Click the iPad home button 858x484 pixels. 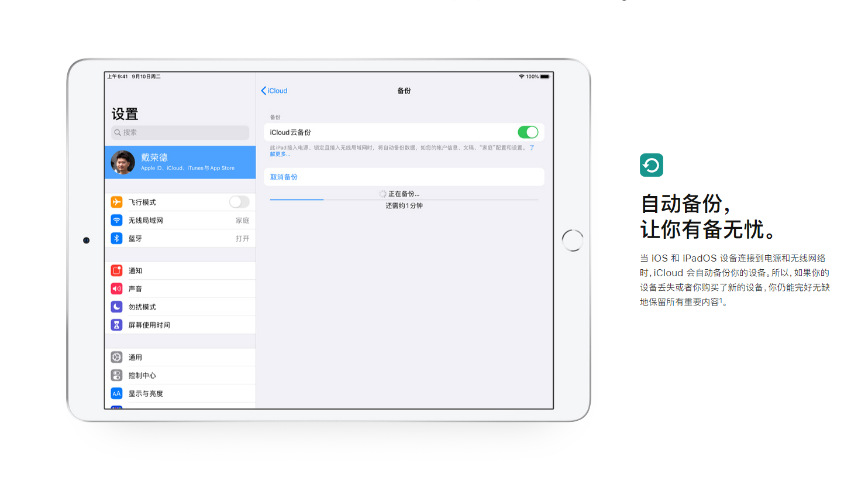[573, 241]
